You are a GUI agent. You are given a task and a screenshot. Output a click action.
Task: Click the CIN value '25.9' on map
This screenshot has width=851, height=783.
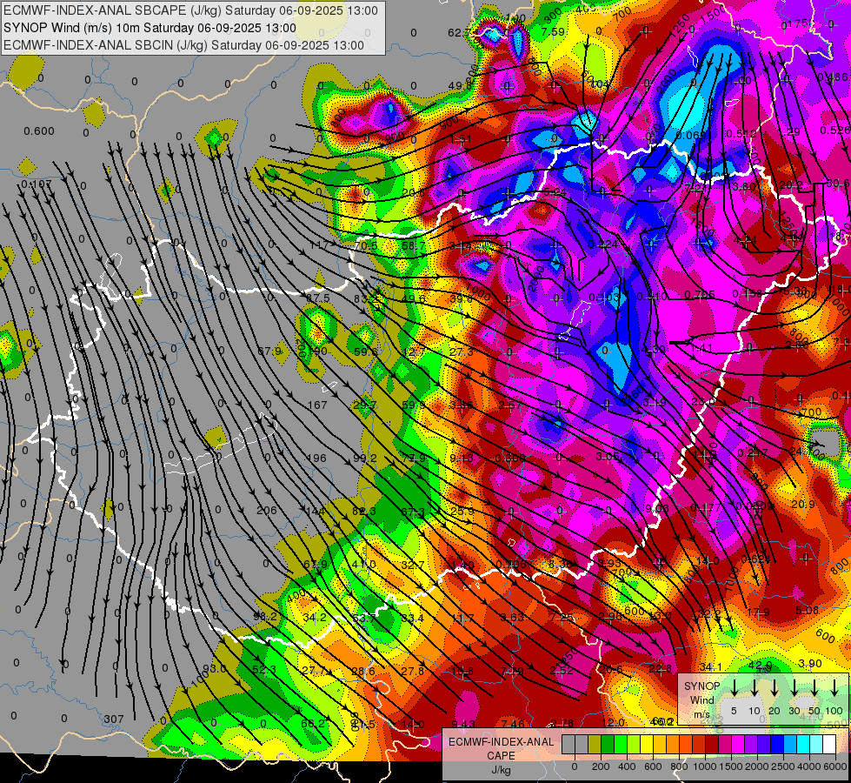click(462, 511)
